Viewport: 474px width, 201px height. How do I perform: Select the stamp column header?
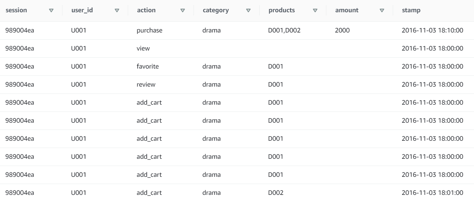coord(411,10)
